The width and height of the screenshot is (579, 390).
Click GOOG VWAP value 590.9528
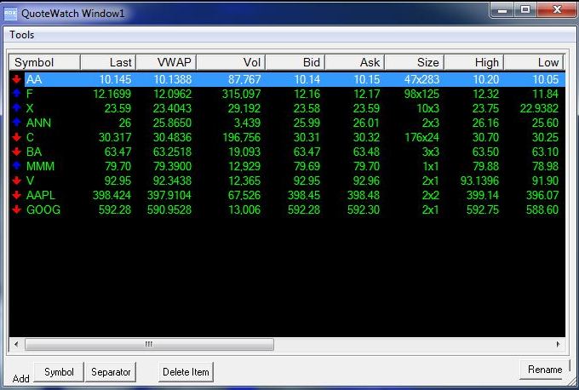point(169,209)
